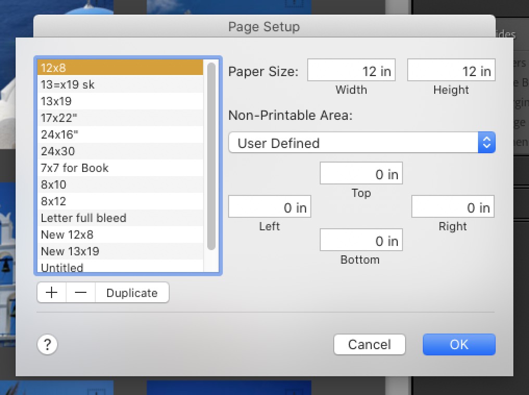Image resolution: width=529 pixels, height=395 pixels.
Task: Click the Right margin input field
Action: point(452,207)
